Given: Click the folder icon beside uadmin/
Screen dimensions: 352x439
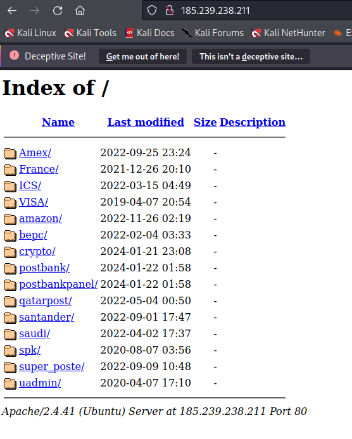Looking at the screenshot, I should pyautogui.click(x=10, y=383).
